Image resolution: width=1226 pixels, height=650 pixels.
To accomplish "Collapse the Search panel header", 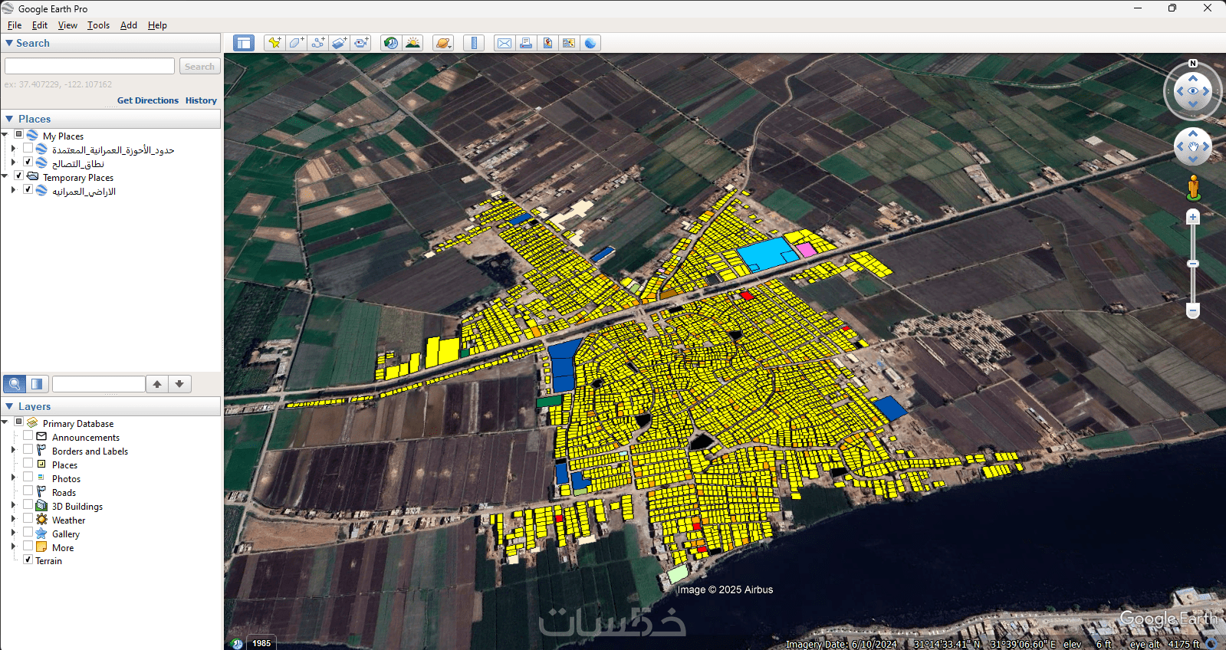I will [9, 44].
